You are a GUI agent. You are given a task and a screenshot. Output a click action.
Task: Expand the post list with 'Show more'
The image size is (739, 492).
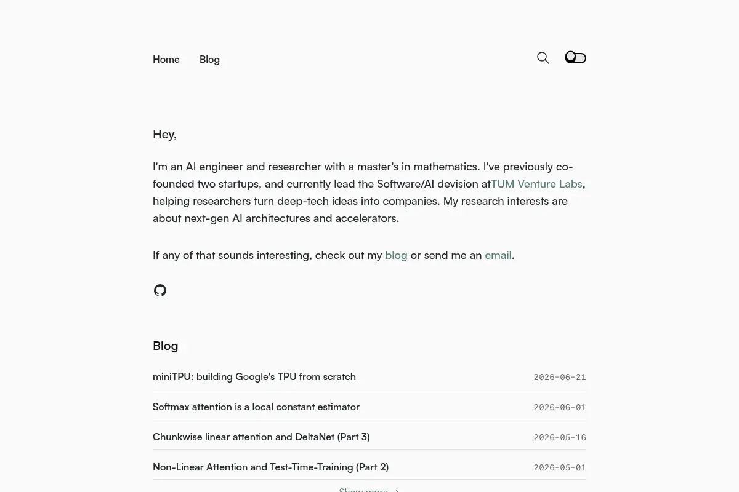click(x=369, y=490)
